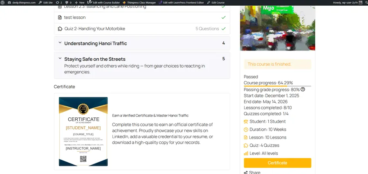The height and width of the screenshot is (174, 368).
Task: Click the completed checkmark for test lesson
Action: 223,17
